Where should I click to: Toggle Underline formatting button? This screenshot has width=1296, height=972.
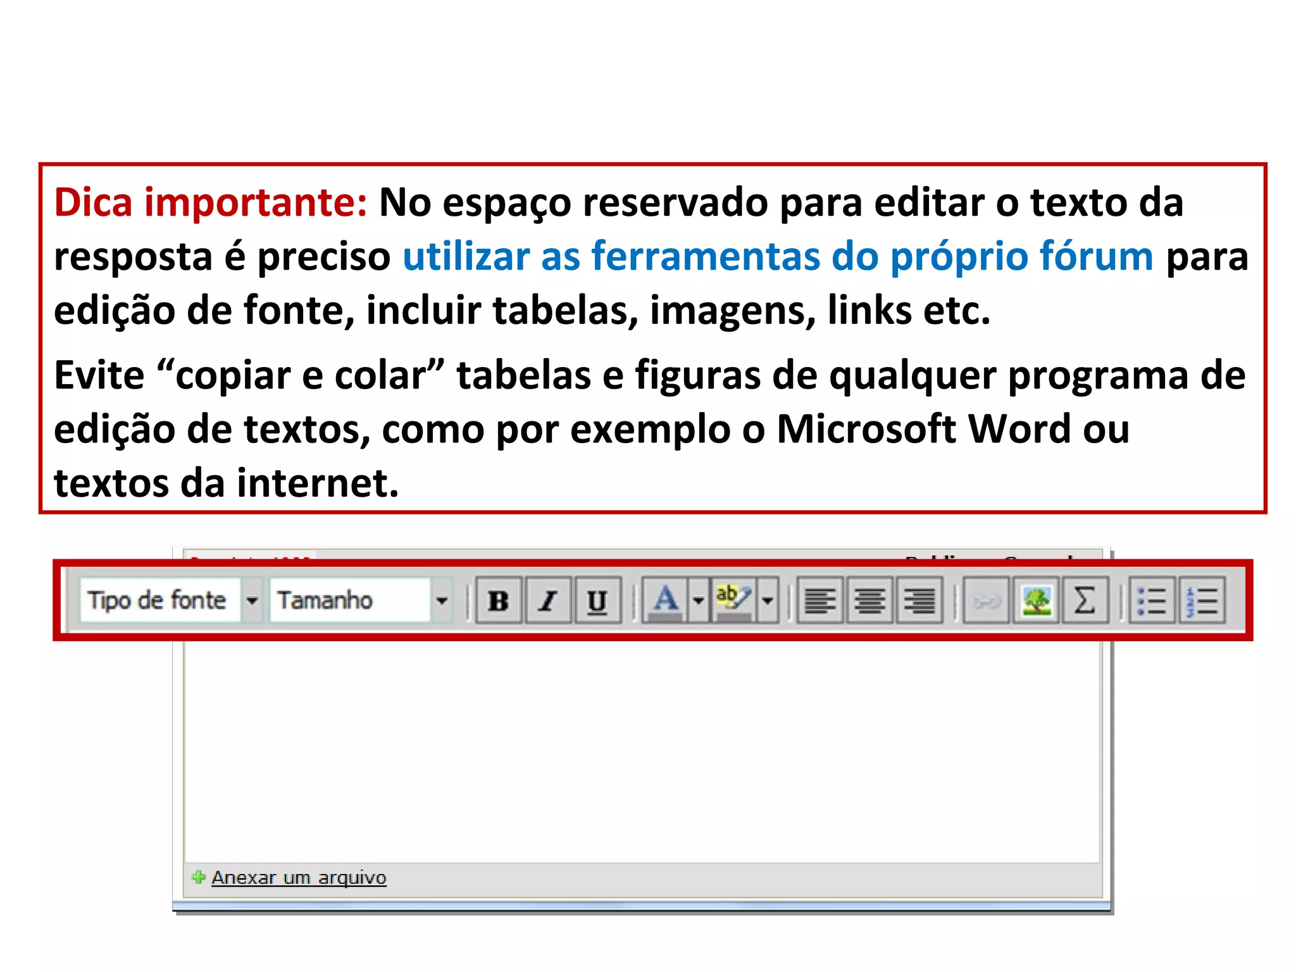597,600
